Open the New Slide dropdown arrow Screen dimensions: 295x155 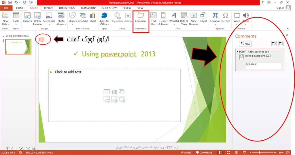coord(8,24)
